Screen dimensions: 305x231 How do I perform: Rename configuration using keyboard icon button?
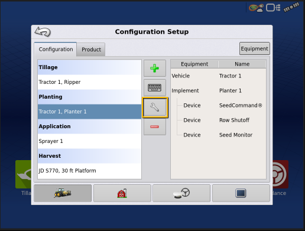155,87
